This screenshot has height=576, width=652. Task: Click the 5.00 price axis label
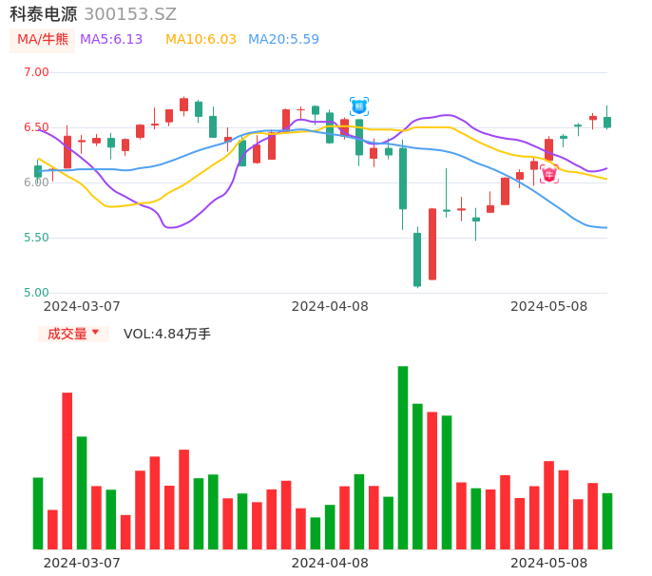tap(36, 293)
